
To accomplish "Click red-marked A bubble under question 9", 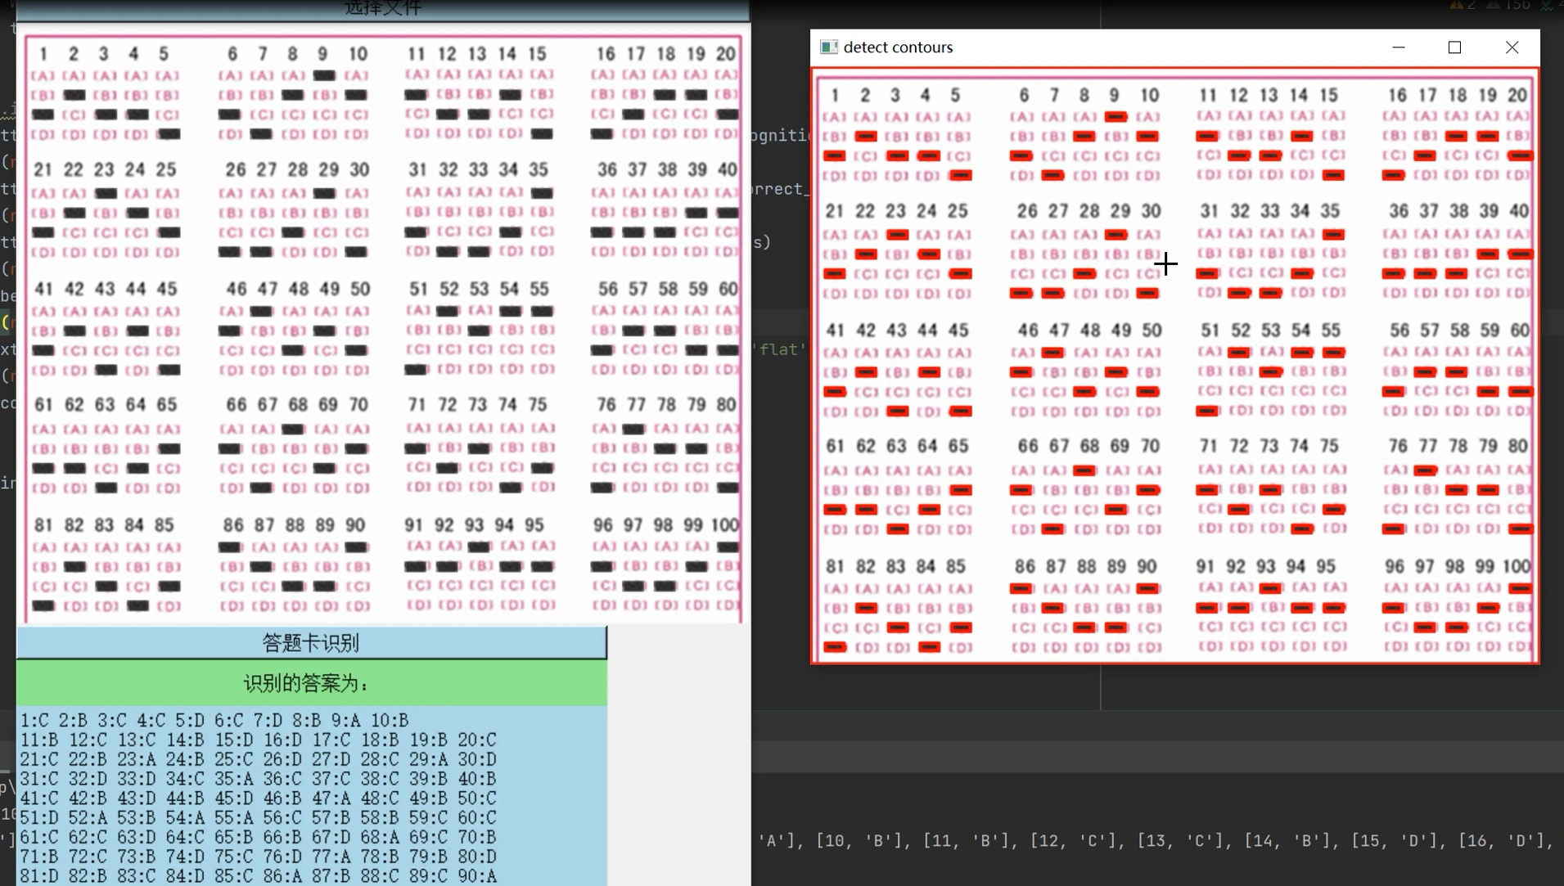I will [x=1116, y=117].
